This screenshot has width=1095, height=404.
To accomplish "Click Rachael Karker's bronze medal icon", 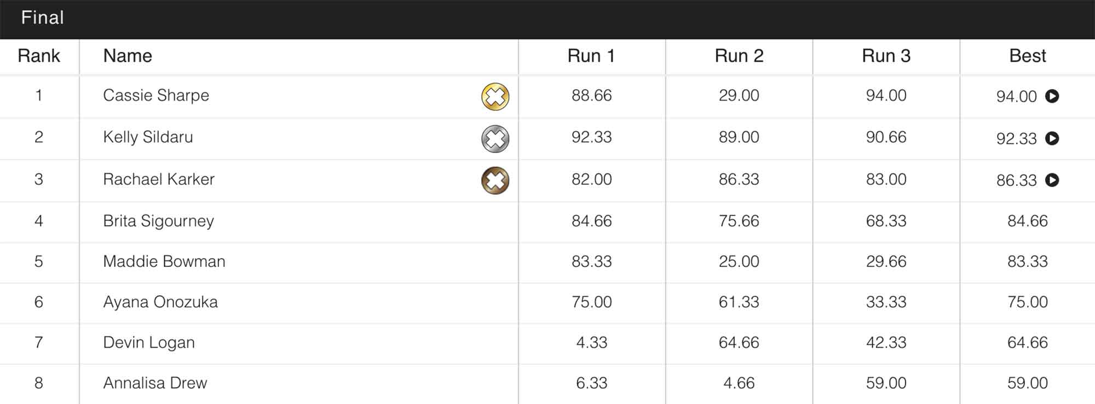I will pos(495,180).
